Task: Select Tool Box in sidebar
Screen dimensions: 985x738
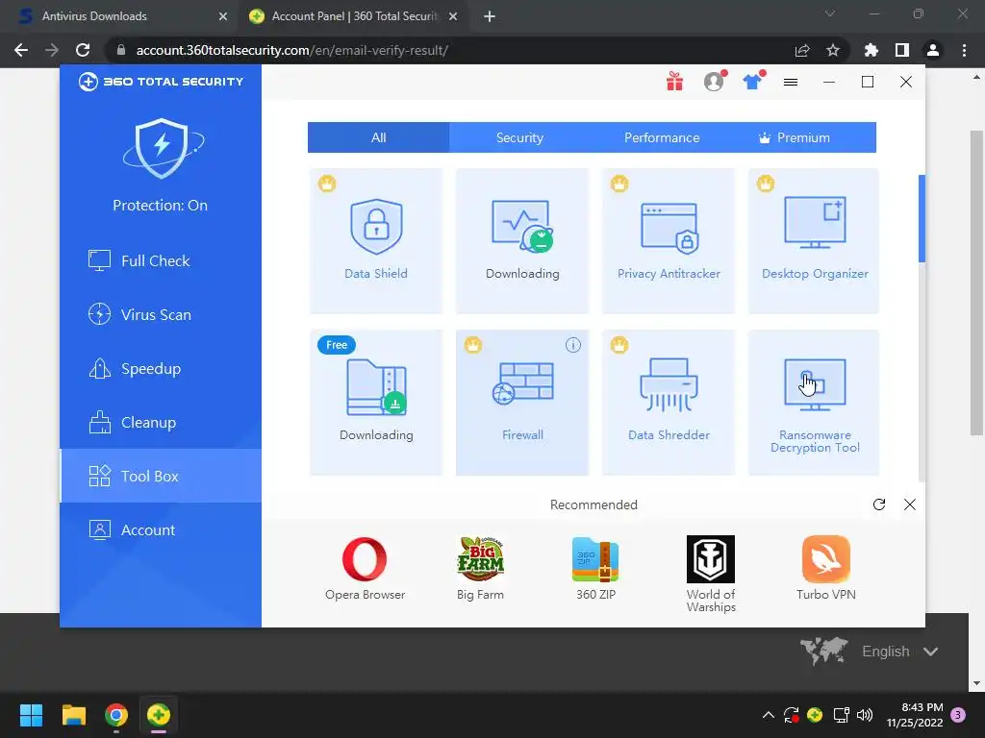Action: 161,476
